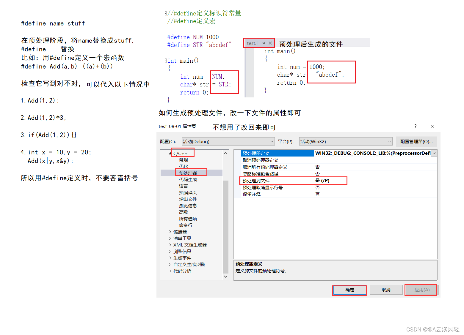Screen dimensions: 464x335
Task: Close the test.i tab
Action: pyautogui.click(x=270, y=43)
